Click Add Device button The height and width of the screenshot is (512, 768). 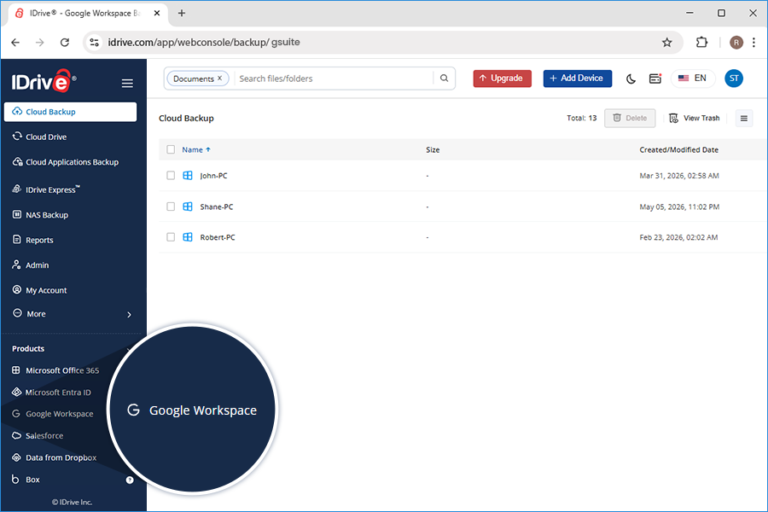(578, 79)
